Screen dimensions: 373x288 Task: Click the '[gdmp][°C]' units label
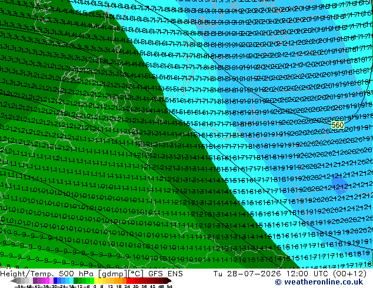(121, 274)
